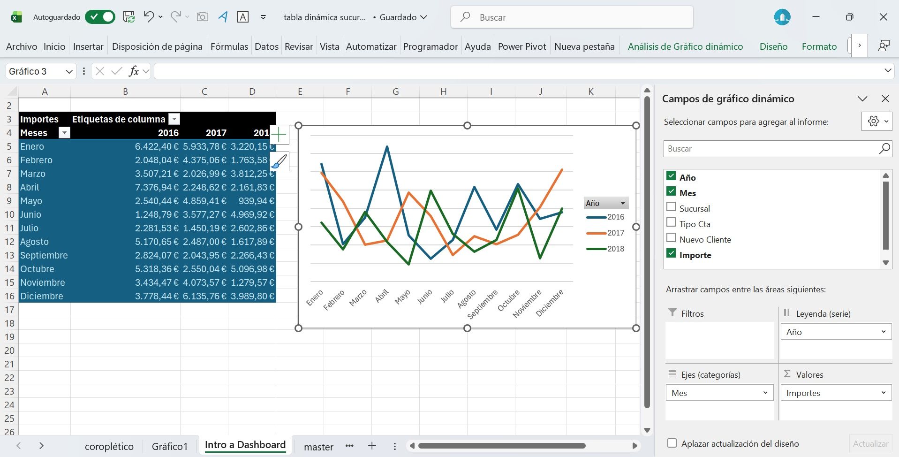899x457 pixels.
Task: Add a new sheet with plus icon
Action: (x=372, y=446)
